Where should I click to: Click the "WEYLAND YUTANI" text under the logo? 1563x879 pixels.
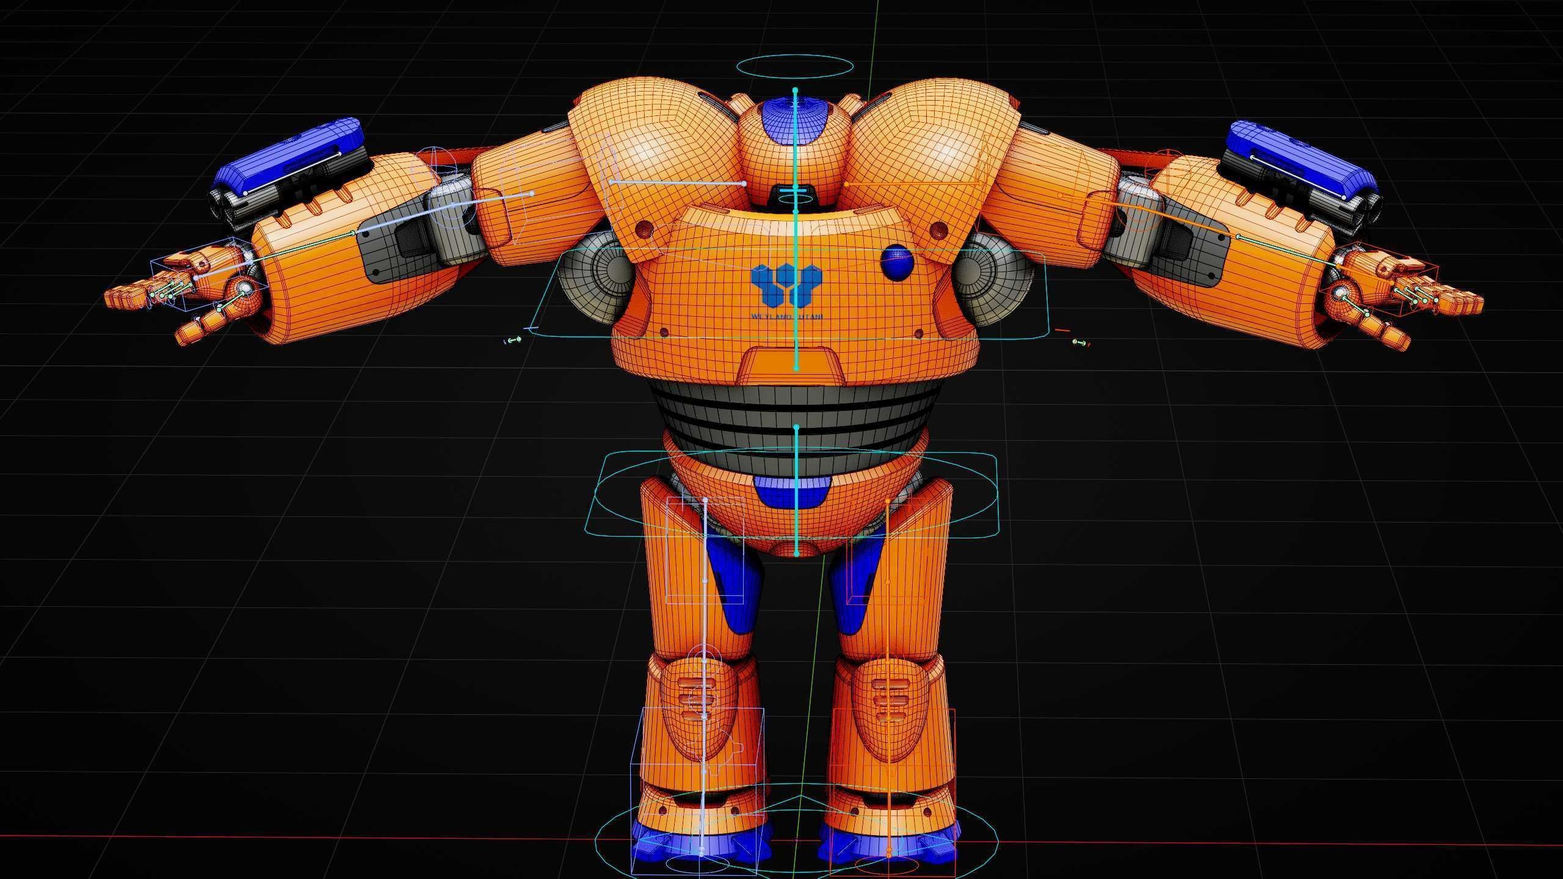coord(788,316)
